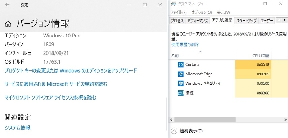This screenshot has width=288, height=138.
Task: Click the 使用履歴の削除 link
Action: pos(185,45)
